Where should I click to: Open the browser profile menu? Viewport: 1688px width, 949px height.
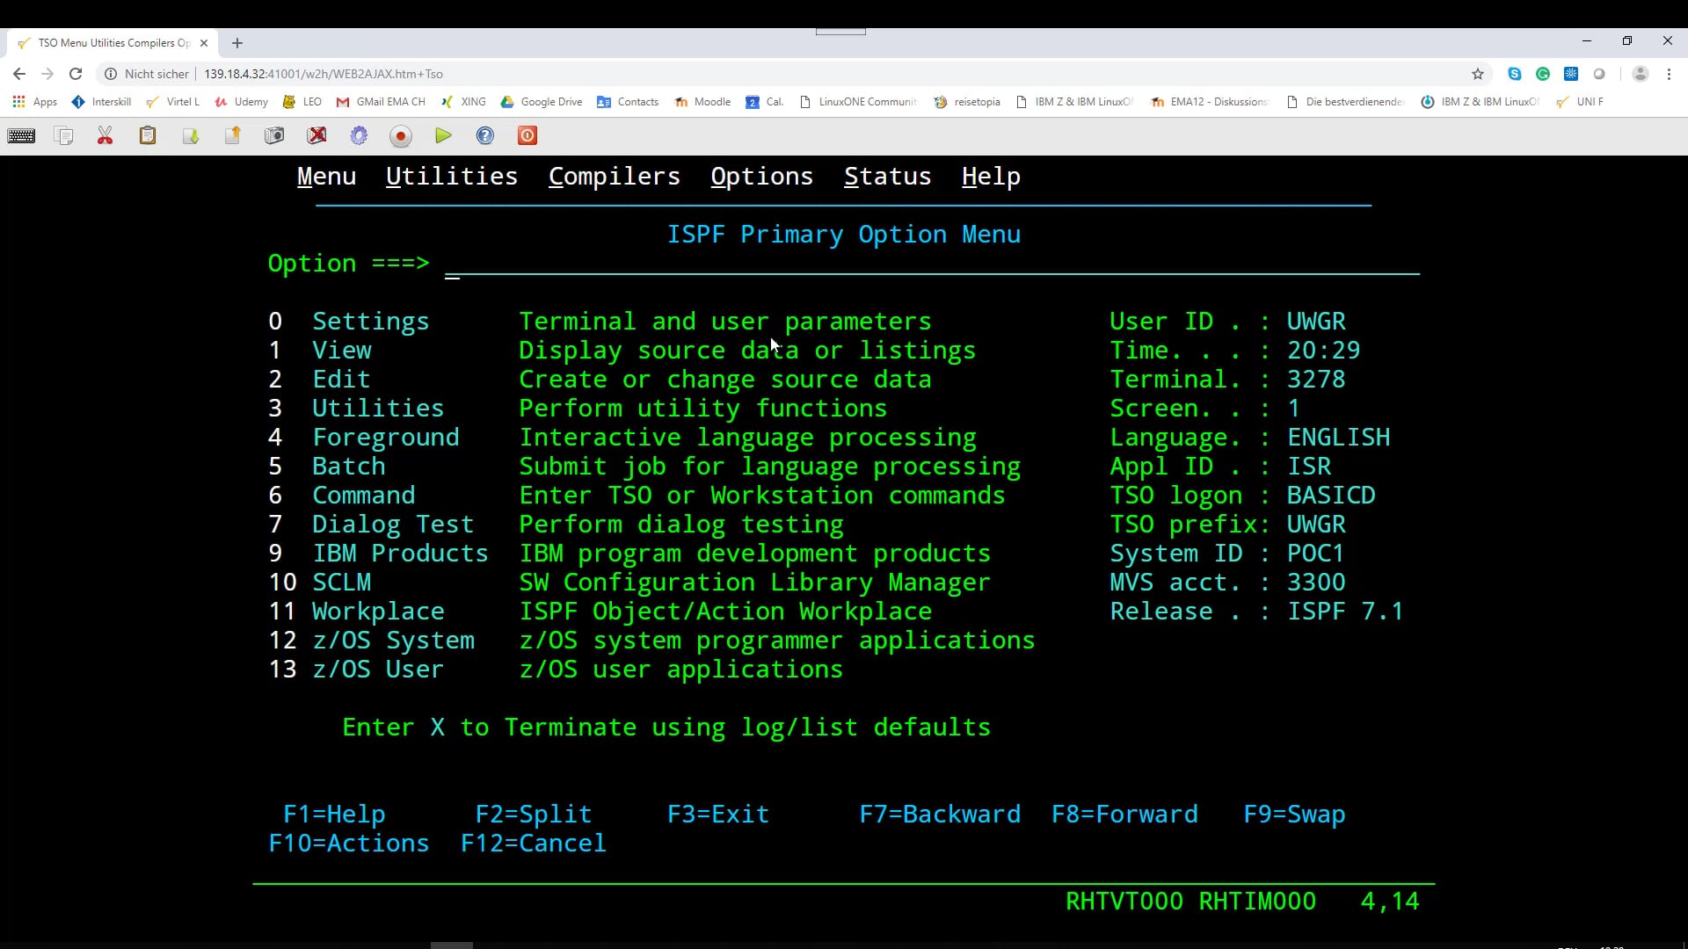(x=1639, y=74)
